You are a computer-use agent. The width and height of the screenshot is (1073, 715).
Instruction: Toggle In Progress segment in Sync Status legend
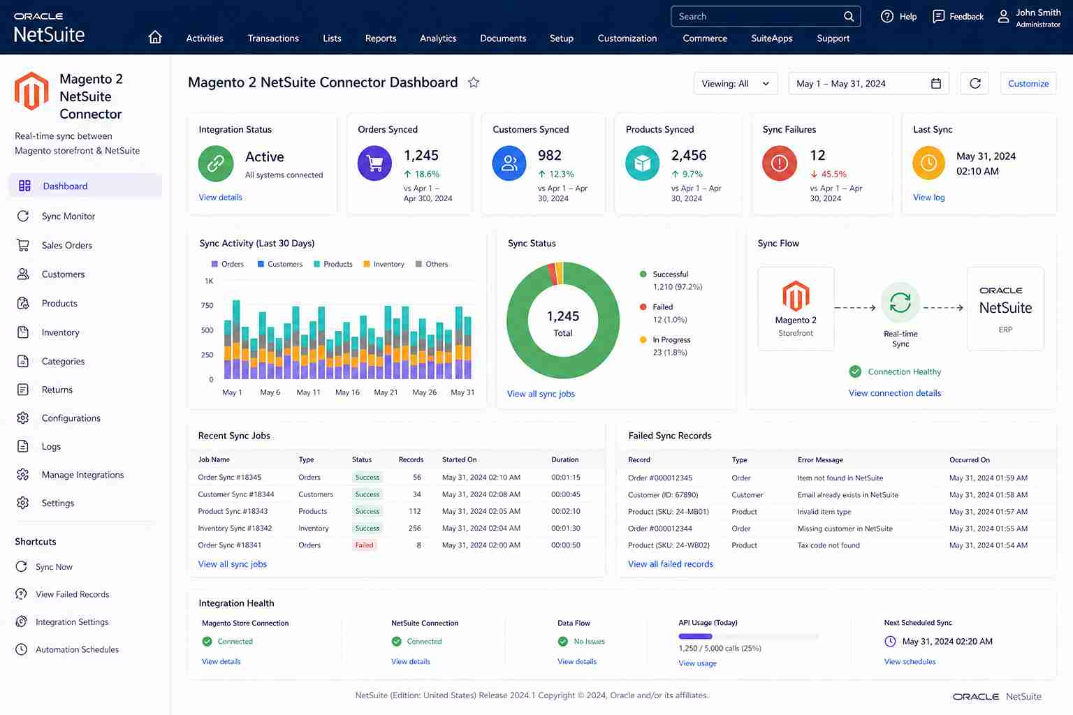click(x=665, y=346)
